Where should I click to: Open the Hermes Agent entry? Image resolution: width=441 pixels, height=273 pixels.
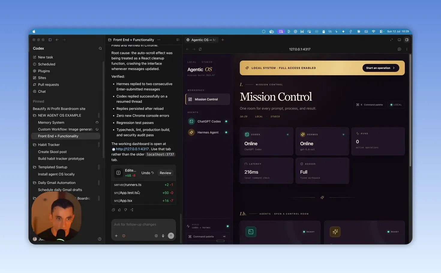point(208,132)
